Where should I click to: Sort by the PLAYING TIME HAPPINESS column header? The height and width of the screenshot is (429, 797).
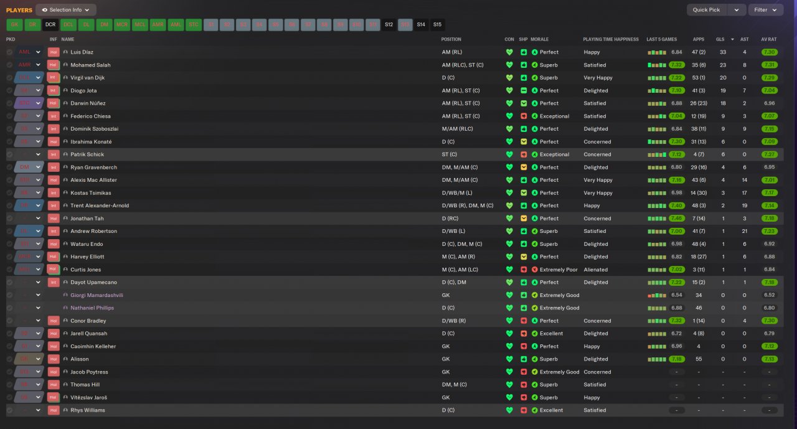[611, 39]
